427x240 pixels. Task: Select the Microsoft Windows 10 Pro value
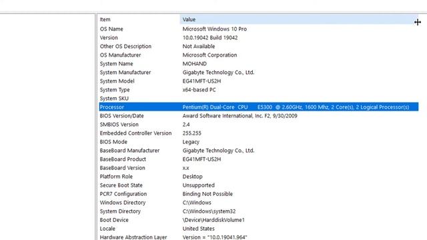215,29
